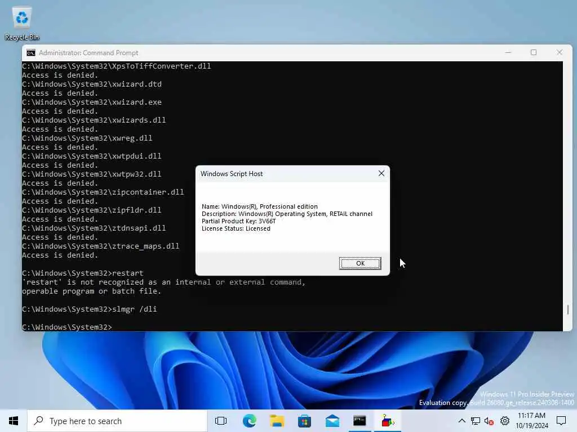Show hidden system tray icons
Viewport: 577px width, 432px height.
(462, 421)
